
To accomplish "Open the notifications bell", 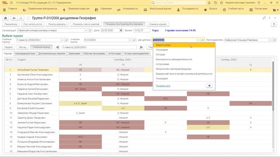I will click(x=209, y=3).
